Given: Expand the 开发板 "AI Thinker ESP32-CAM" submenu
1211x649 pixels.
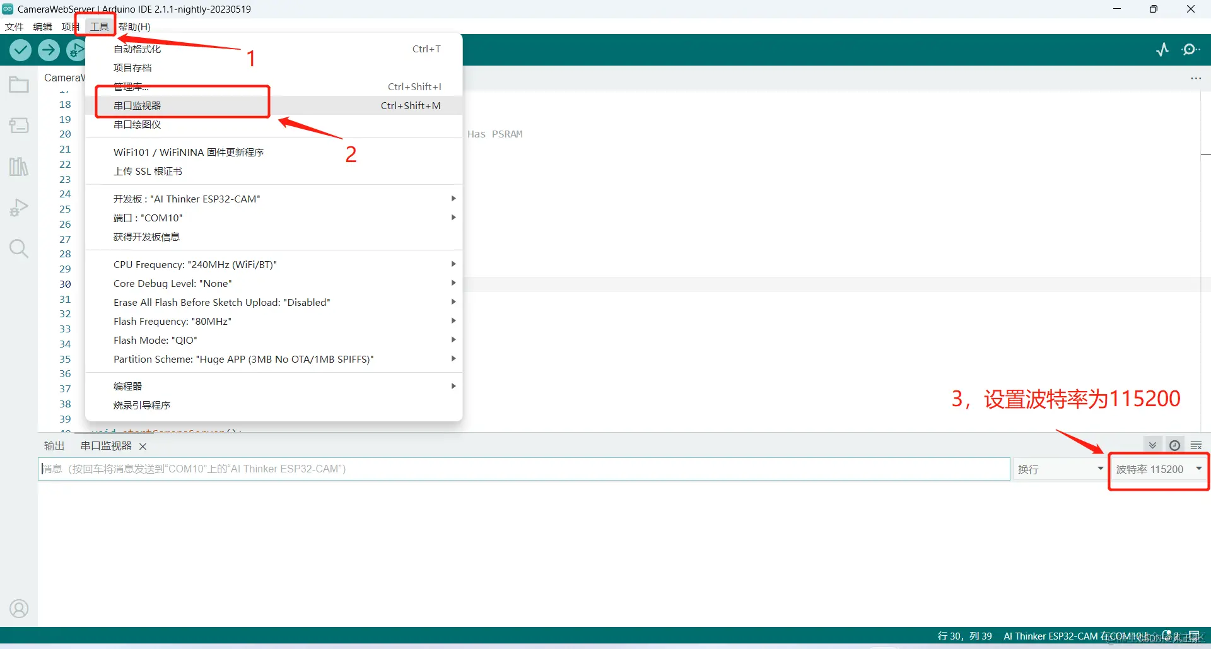Looking at the screenshot, I should coord(274,199).
